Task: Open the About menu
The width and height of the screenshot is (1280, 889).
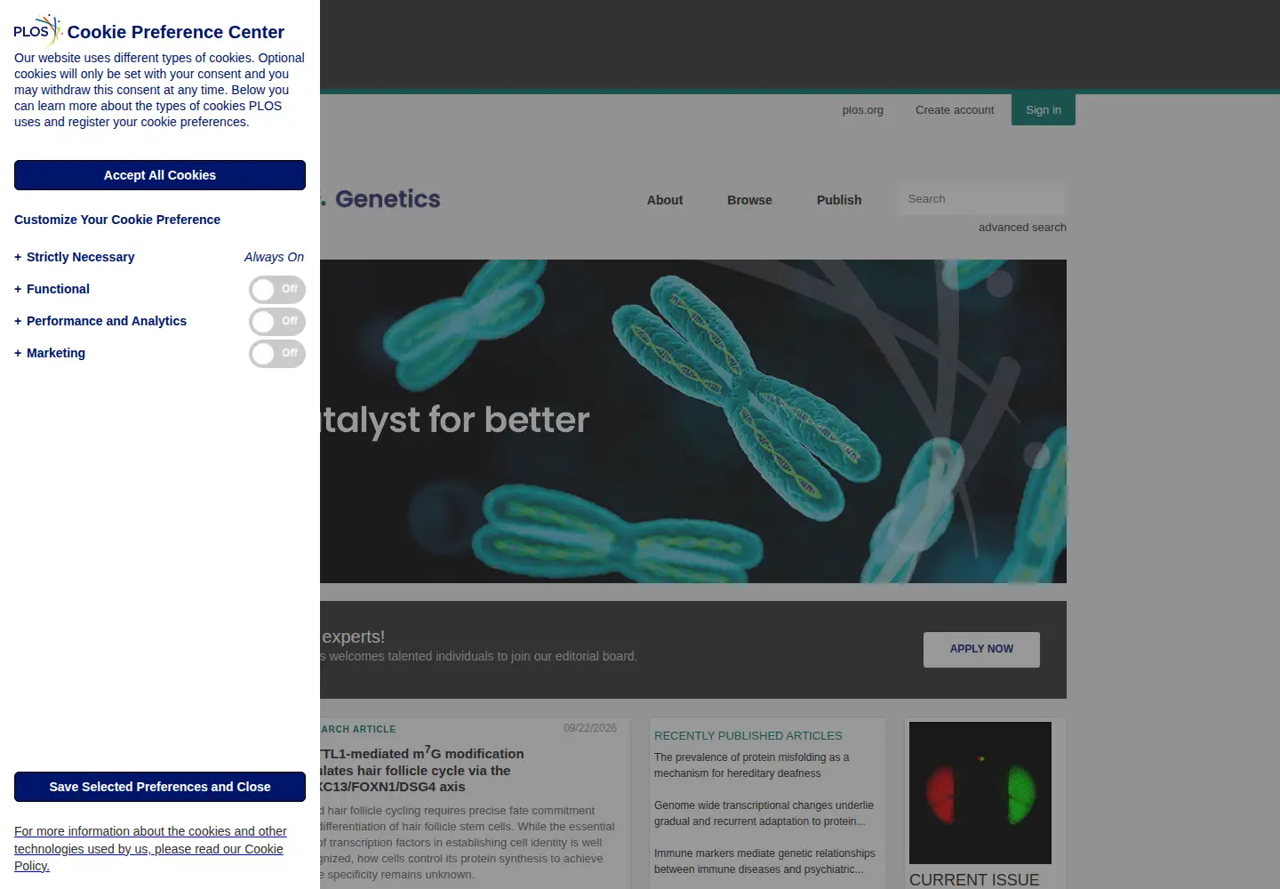Action: [665, 200]
